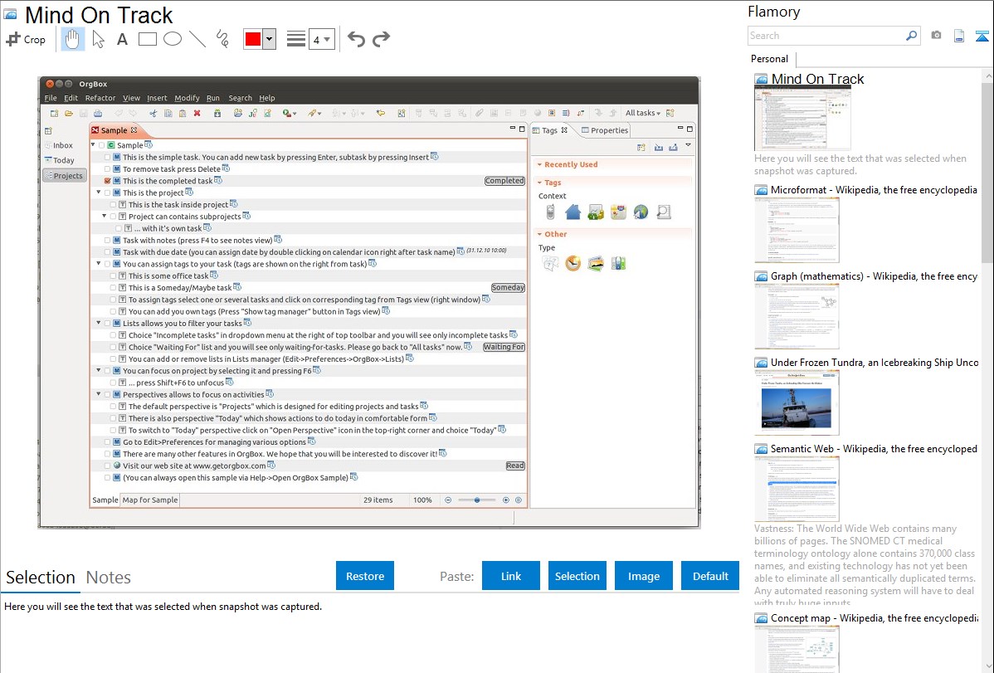Screen dimensions: 994x673
Task: Check 'To remove task press Delete' checkbox
Action: point(108,169)
